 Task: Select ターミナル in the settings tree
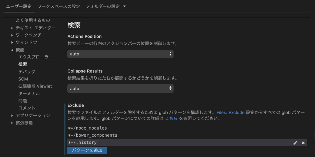coord(29,94)
